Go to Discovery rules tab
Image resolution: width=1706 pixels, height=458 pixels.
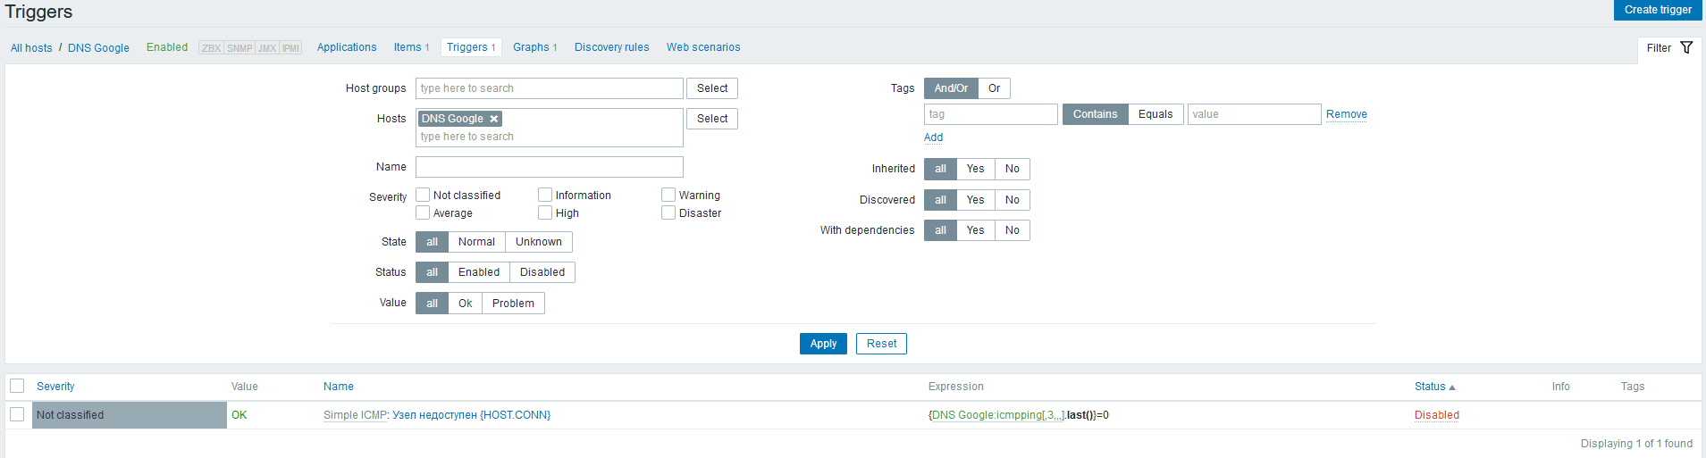(x=611, y=47)
